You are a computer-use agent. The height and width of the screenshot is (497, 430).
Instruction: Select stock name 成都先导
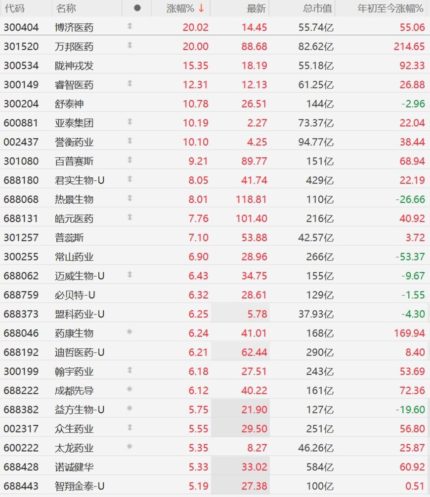coord(74,391)
